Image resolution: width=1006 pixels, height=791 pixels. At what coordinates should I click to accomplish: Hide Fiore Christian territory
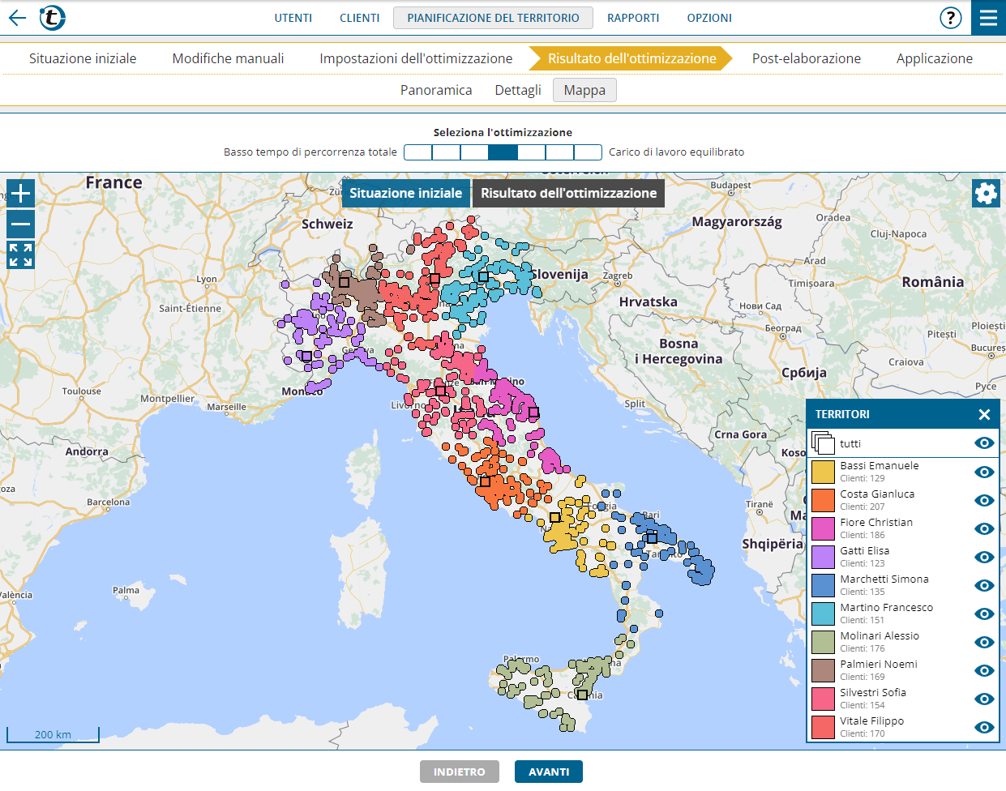984,528
